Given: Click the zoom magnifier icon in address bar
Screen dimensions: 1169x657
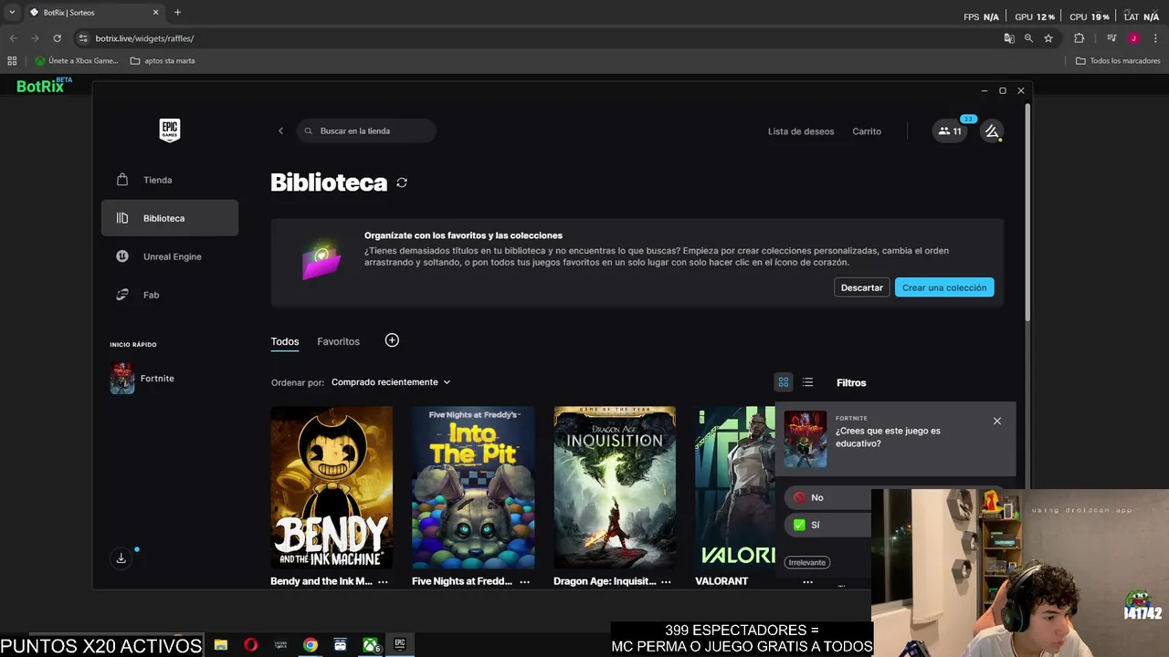Looking at the screenshot, I should coord(1028,38).
